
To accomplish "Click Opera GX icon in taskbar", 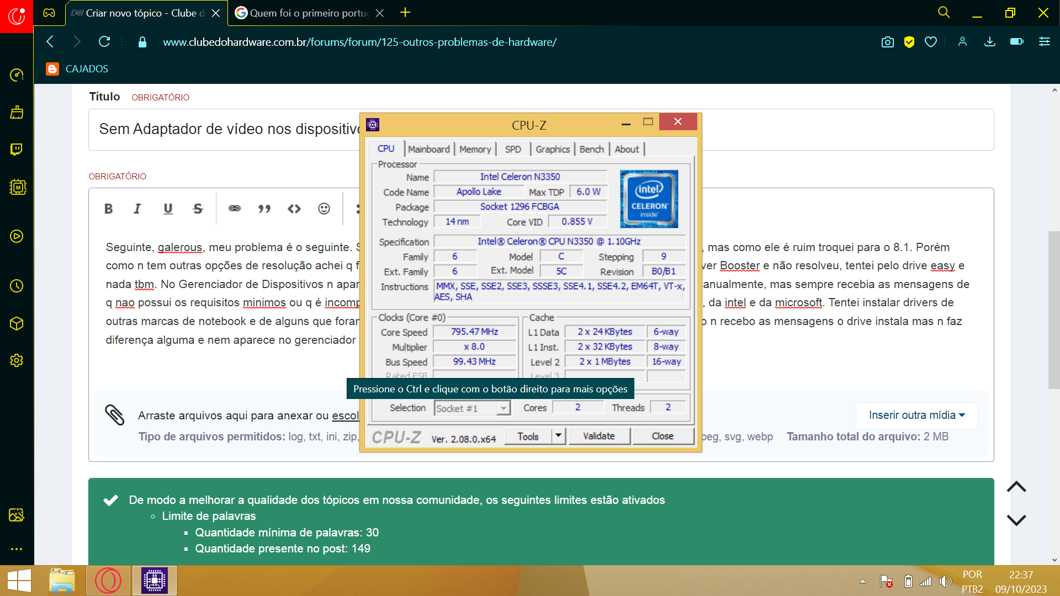I will 108,581.
